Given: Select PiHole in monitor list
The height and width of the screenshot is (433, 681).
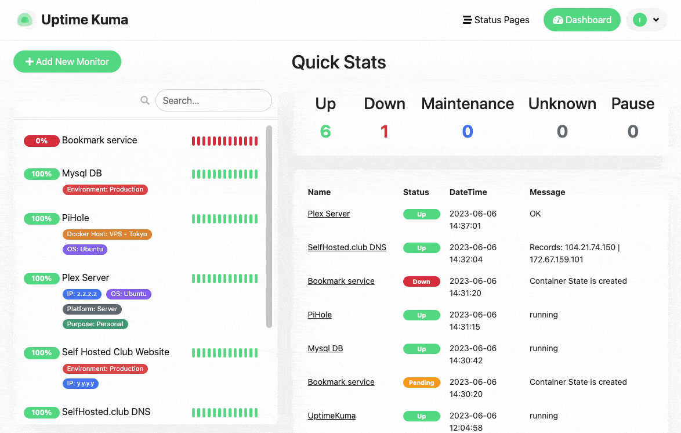Looking at the screenshot, I should coord(75,218).
